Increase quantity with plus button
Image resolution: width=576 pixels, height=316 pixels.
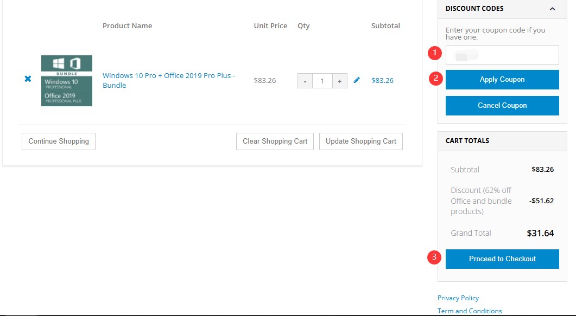tap(340, 81)
